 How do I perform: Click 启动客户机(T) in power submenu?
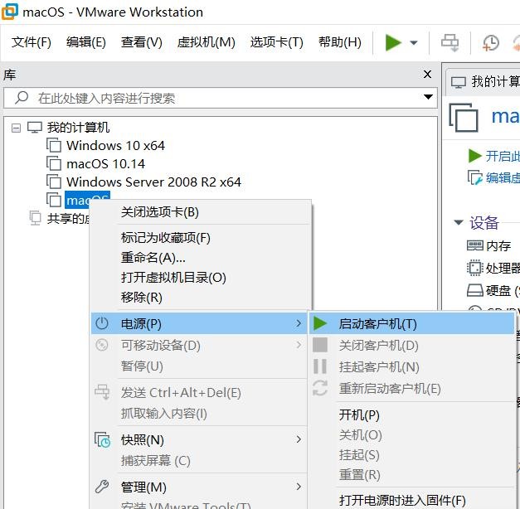[377, 324]
